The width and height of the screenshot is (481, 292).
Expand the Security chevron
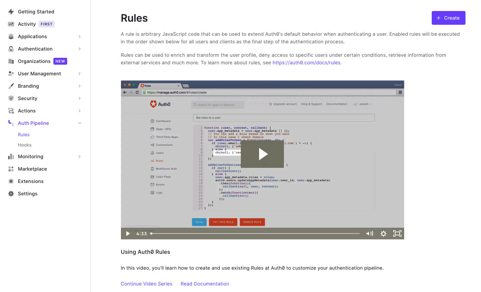point(80,98)
